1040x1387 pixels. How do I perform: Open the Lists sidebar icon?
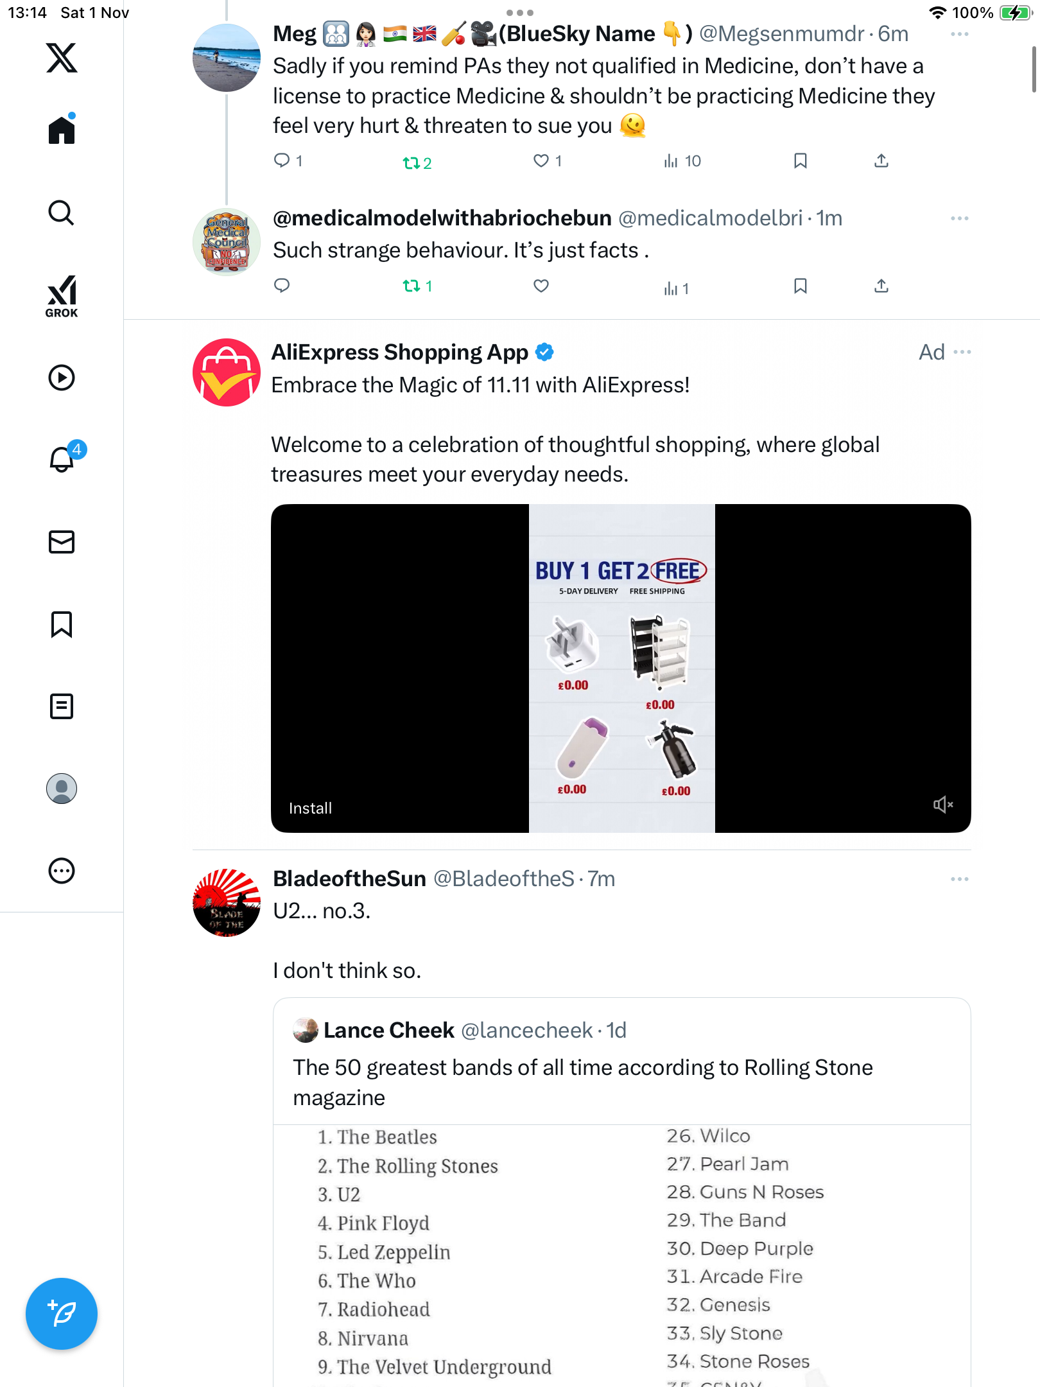pos(62,706)
